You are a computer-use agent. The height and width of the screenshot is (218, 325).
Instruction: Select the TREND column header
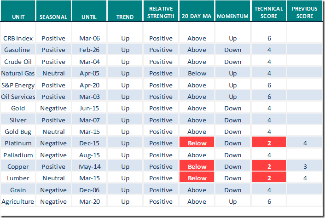tap(125, 17)
